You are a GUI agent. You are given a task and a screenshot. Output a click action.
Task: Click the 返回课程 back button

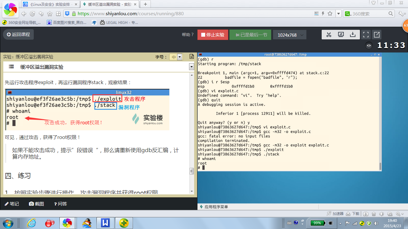pos(19,35)
